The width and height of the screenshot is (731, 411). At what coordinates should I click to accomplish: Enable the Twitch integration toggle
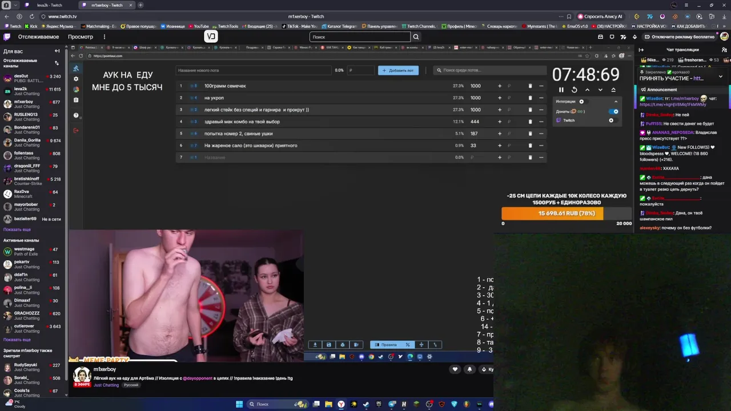coord(612,120)
